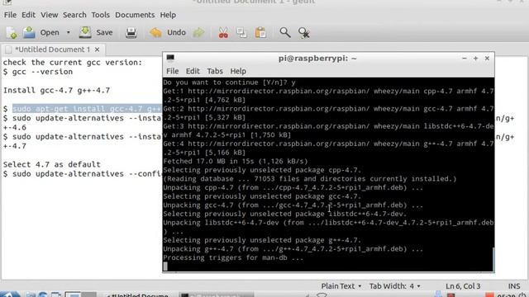Click the highlighted 'sudo apt-get install' line
The height and width of the screenshot is (297, 529).
87,109
